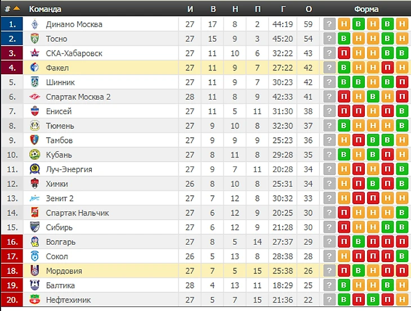The image size is (411, 311).
Task: Click the Кубань green-yellow crest
Action: (x=34, y=155)
